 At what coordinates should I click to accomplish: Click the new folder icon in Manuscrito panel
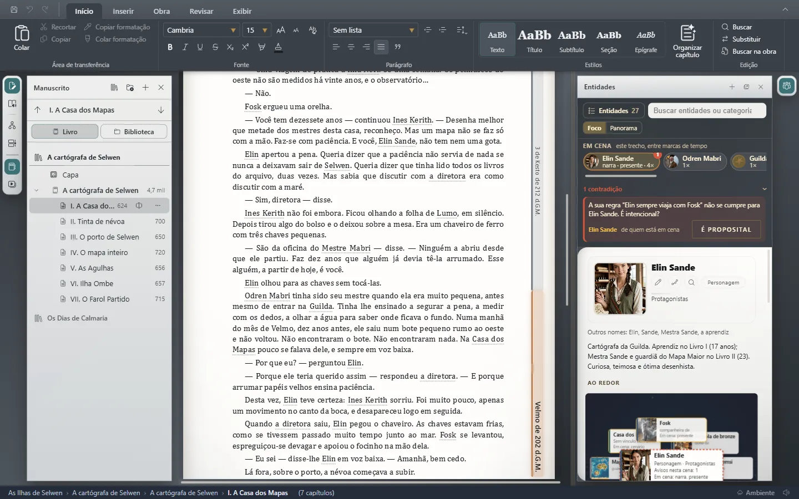130,88
